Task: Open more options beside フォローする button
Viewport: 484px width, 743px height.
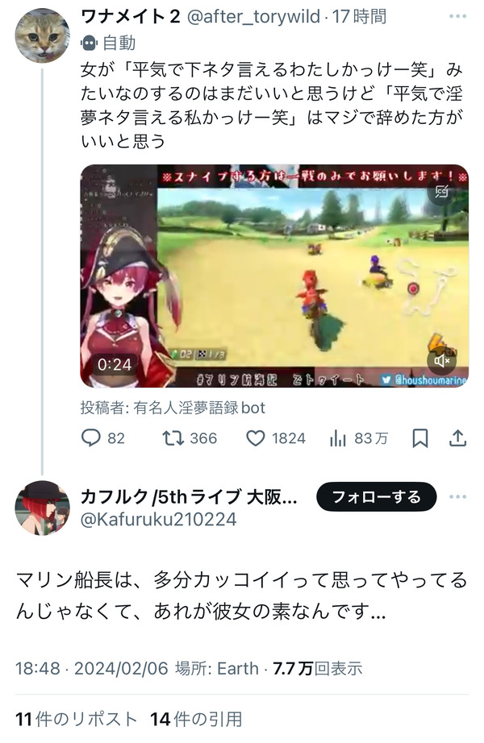Action: point(457,496)
